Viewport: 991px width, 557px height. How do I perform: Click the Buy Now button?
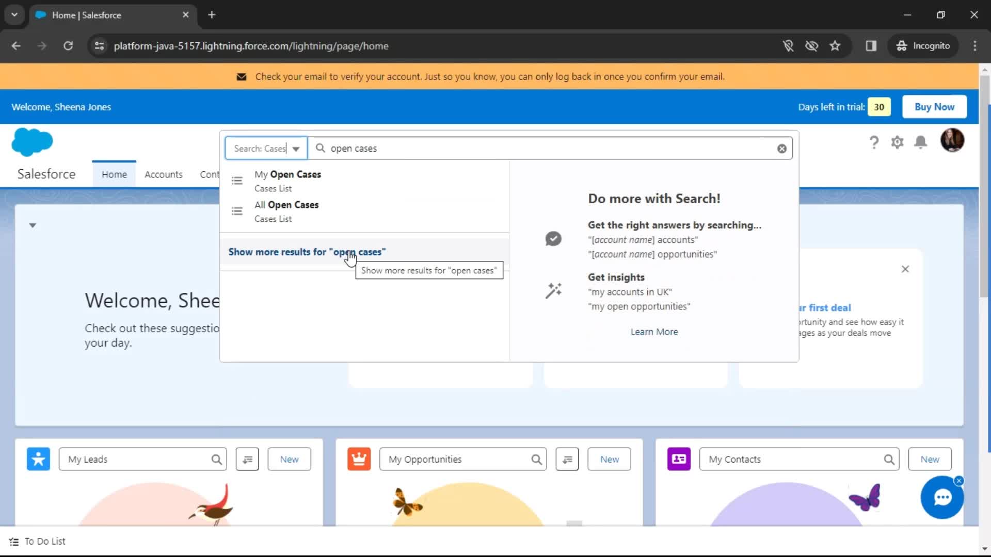934,107
